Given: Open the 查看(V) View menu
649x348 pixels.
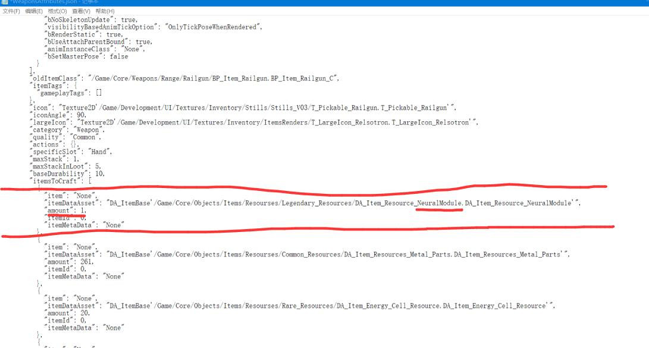Looking at the screenshot, I should pos(81,11).
